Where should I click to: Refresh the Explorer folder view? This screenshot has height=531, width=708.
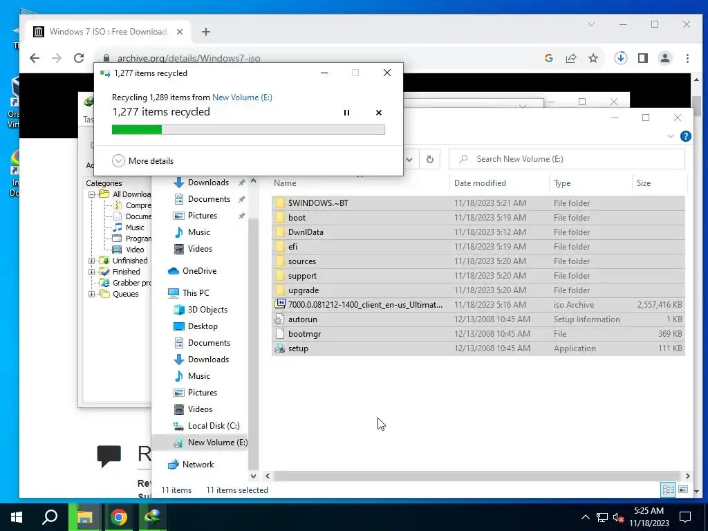[x=430, y=159]
